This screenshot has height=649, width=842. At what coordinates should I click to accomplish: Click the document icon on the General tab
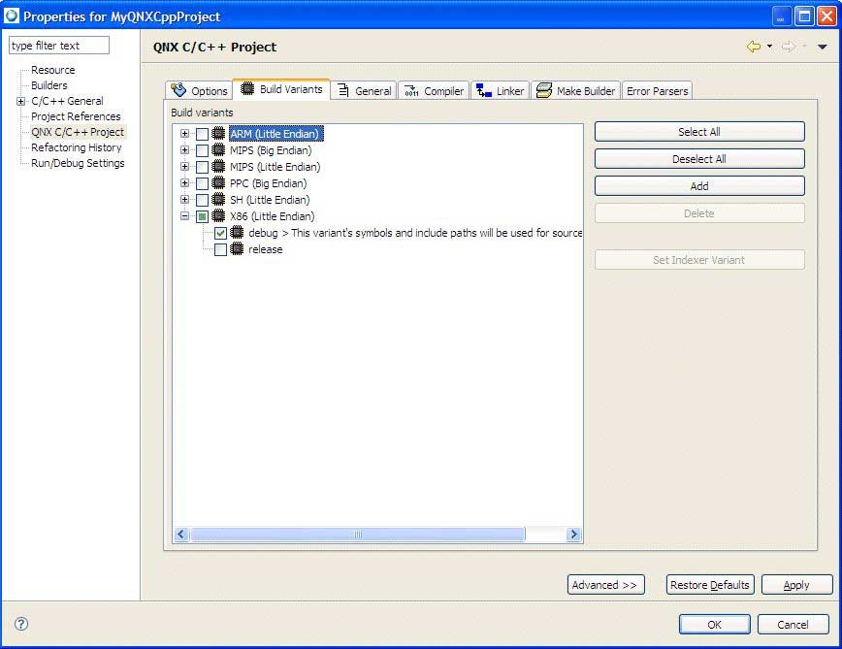[343, 88]
